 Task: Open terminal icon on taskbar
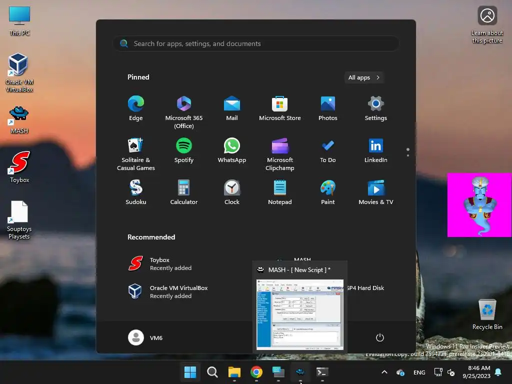(322, 372)
